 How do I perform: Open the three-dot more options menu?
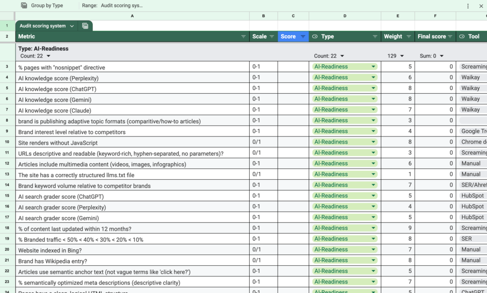[x=468, y=6]
